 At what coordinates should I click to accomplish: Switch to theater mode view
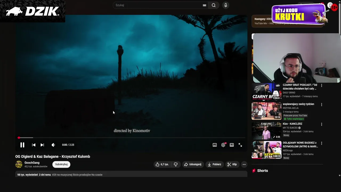pyautogui.click(x=232, y=145)
